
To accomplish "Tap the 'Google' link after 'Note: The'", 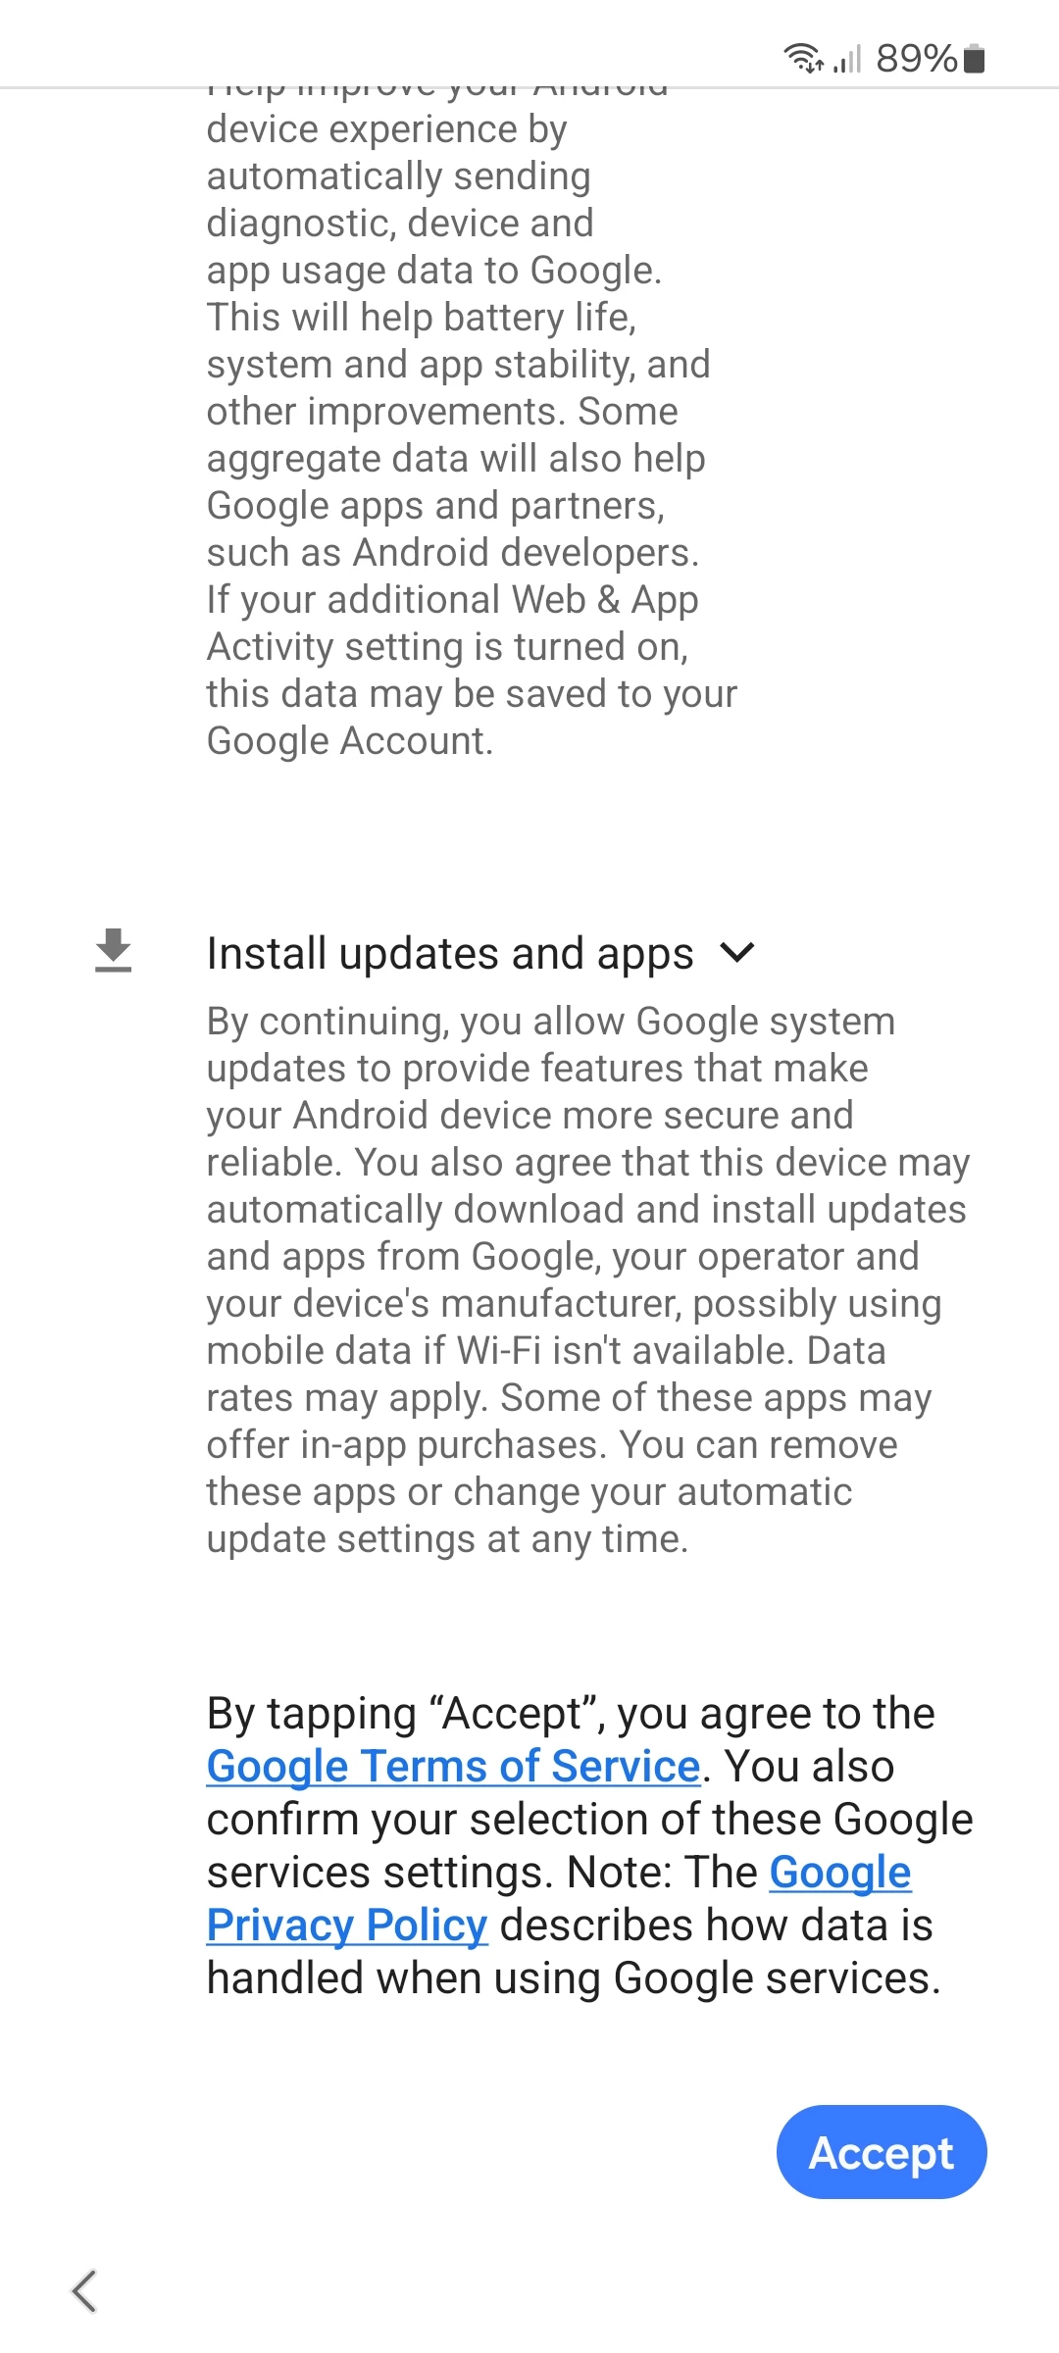I will tap(840, 1873).
